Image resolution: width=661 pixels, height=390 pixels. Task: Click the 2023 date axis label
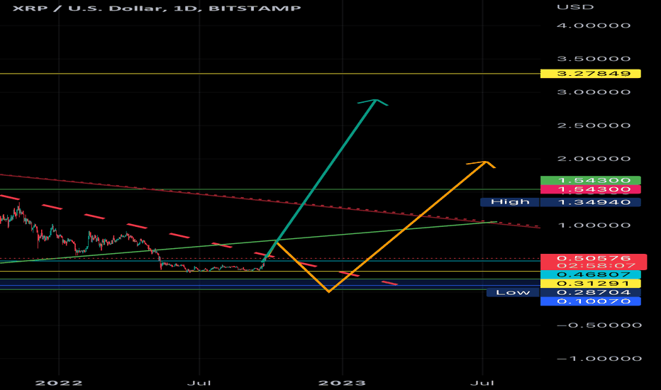coord(342,383)
